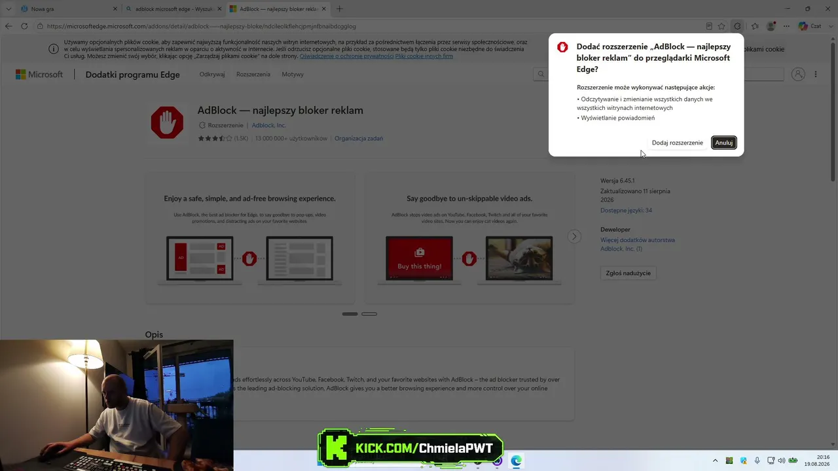
Task: Open the ad-free browsing experience screenshot
Action: pos(250,238)
